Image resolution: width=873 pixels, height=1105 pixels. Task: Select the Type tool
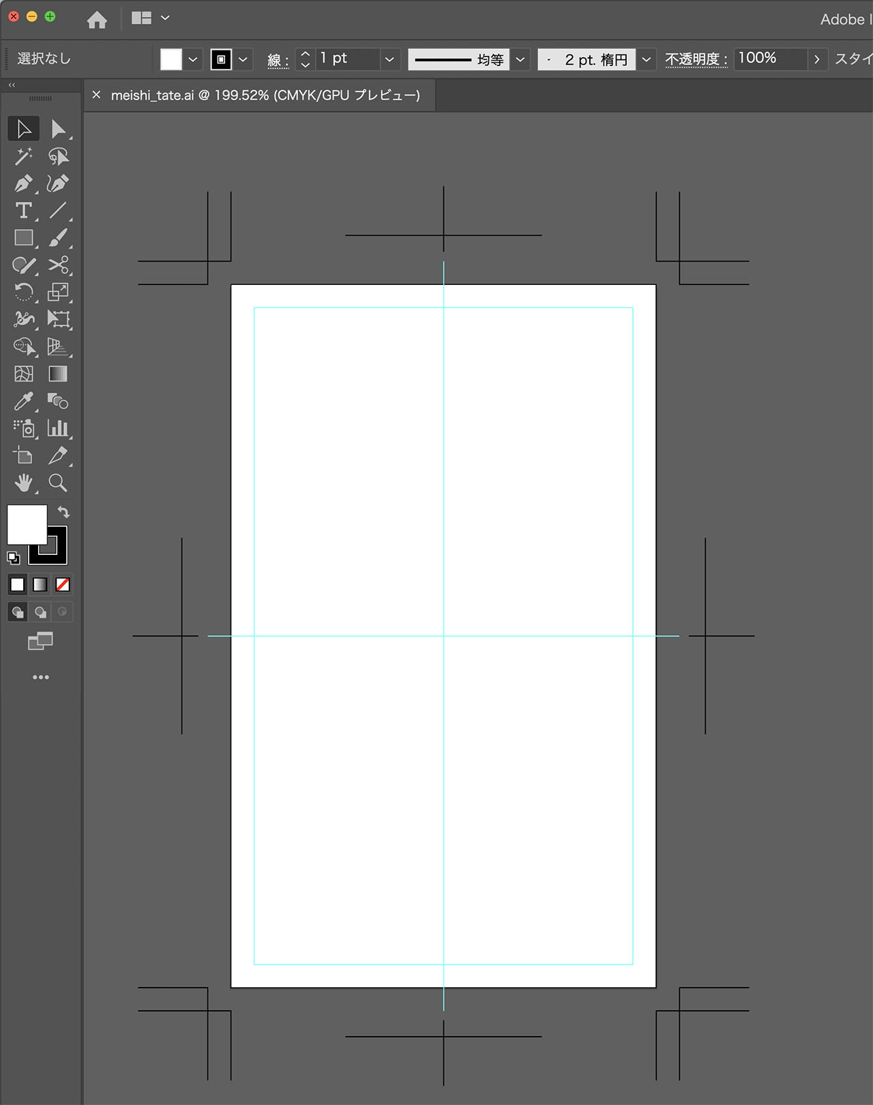point(24,211)
